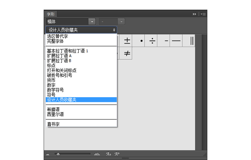The image size is (251, 160).
Task: Insert the short hyphen glyph
Action: pos(163,41)
